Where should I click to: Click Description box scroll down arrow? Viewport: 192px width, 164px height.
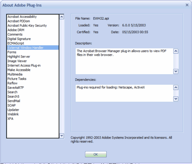tap(176, 71)
